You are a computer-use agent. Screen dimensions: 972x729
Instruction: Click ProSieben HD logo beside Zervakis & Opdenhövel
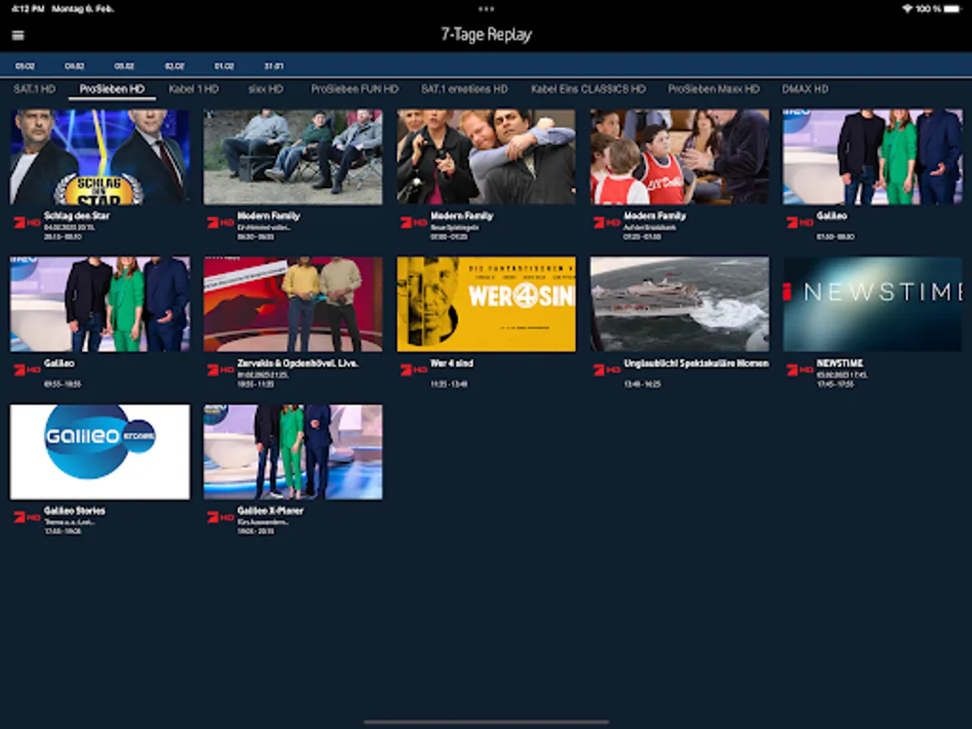point(220,369)
